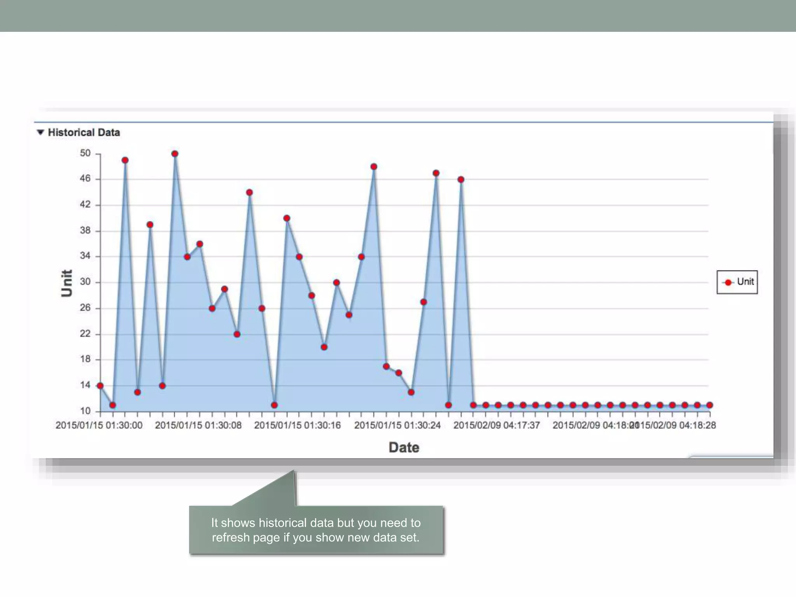The image size is (796, 597).
Task: Click the 2015/01/15 01:30:16 axis label
Action: 297,425
